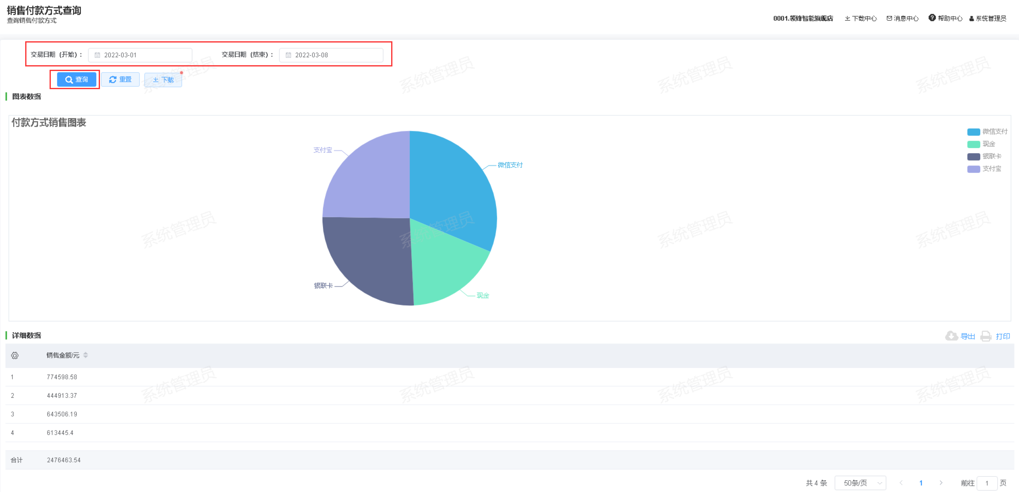
Task: Click the cloud export icon
Action: coord(951,336)
